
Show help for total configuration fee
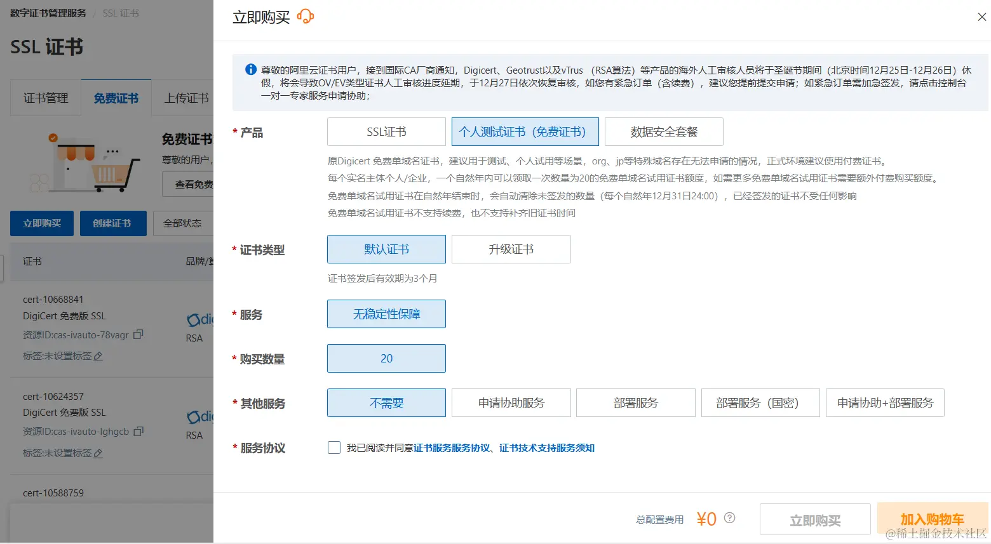pyautogui.click(x=729, y=518)
